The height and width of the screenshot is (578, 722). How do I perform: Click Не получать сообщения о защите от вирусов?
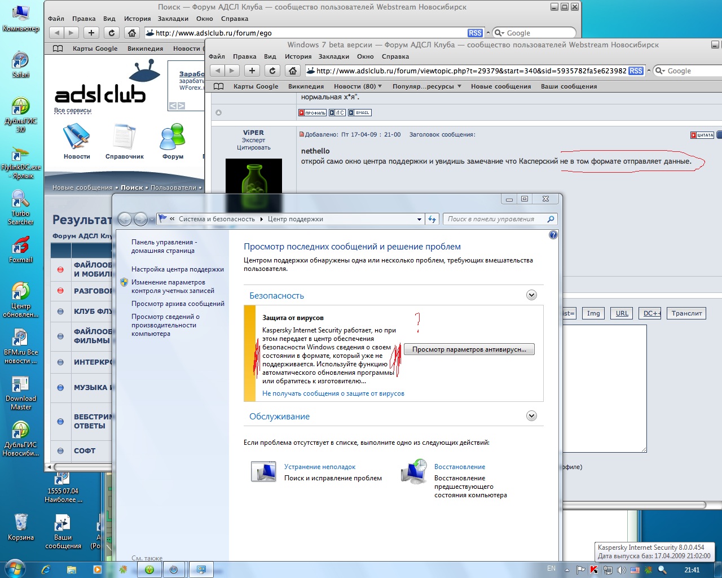click(333, 393)
